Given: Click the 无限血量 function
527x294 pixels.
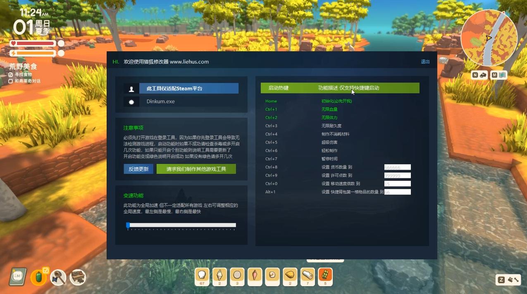Looking at the screenshot, I should coord(329,109).
